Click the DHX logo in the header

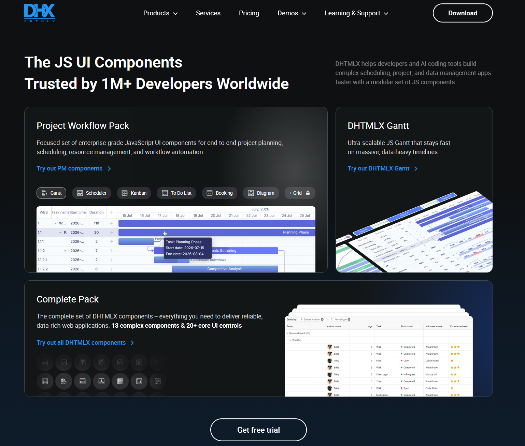coord(40,13)
